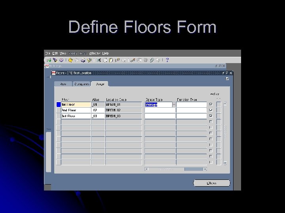Screen dimensions: 285x213
Task: Click the 1st Floor name field
Action: (76, 105)
